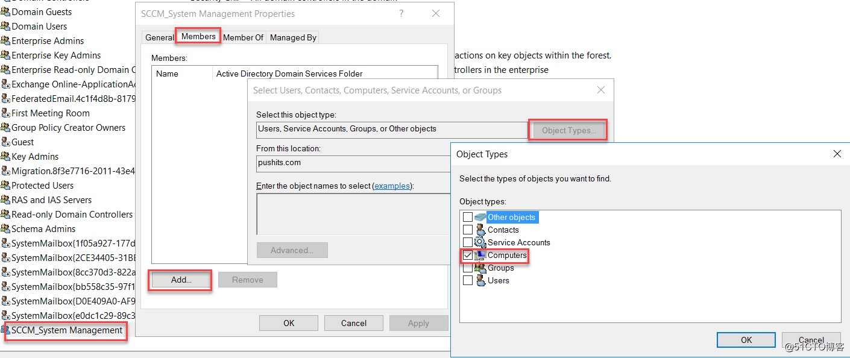Switch to the Member Of tab
850x358 pixels.
tap(243, 37)
